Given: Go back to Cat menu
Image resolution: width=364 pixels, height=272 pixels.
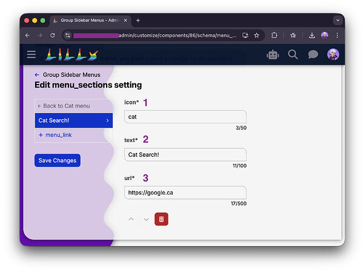Looking at the screenshot, I should pos(64,106).
